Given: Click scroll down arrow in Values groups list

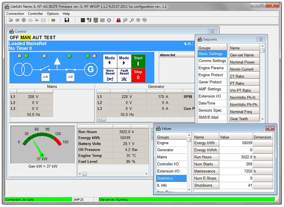Looking at the screenshot, I should click(189, 190).
